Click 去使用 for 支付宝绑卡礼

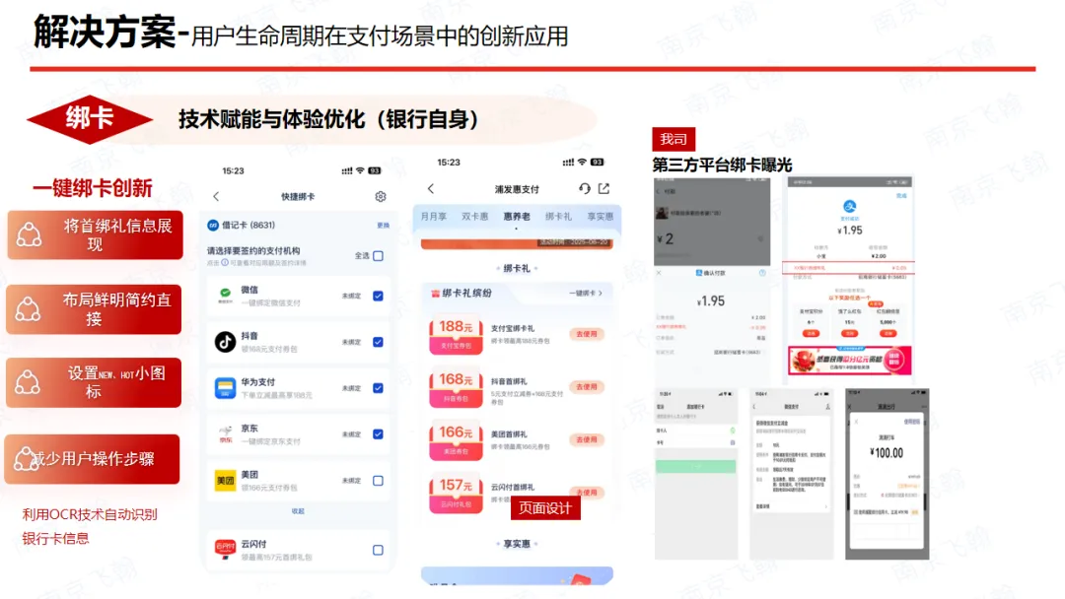point(587,334)
